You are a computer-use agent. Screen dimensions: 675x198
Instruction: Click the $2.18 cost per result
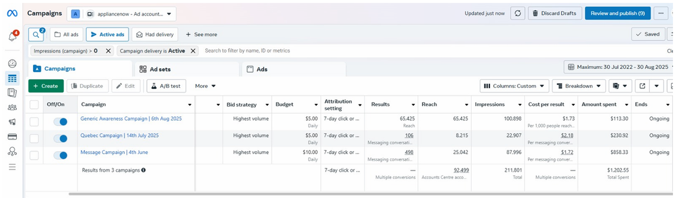point(567,136)
